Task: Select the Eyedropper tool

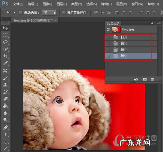Action: 6,63
